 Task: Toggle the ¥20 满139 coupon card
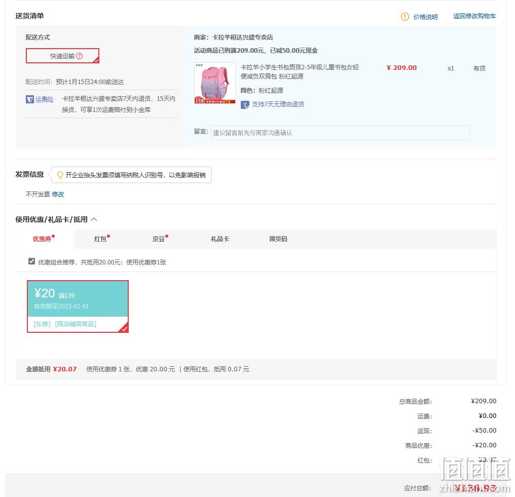tap(78, 307)
